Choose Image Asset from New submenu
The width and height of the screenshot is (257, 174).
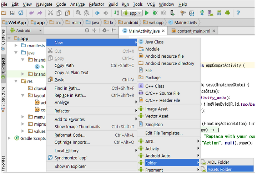click(x=169, y=109)
